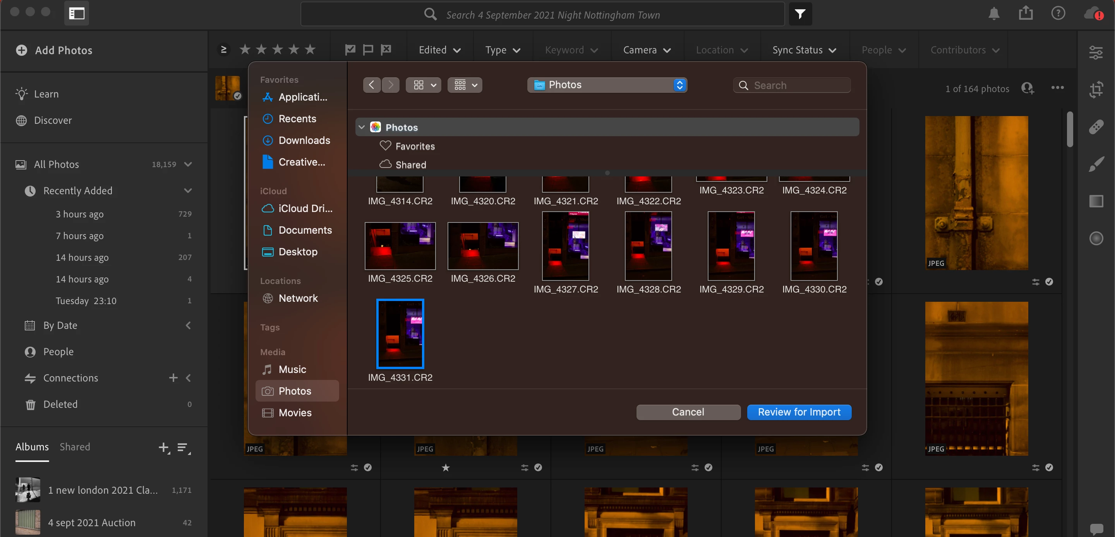Switch to the Shared albums tab
The height and width of the screenshot is (537, 1115).
tap(75, 447)
